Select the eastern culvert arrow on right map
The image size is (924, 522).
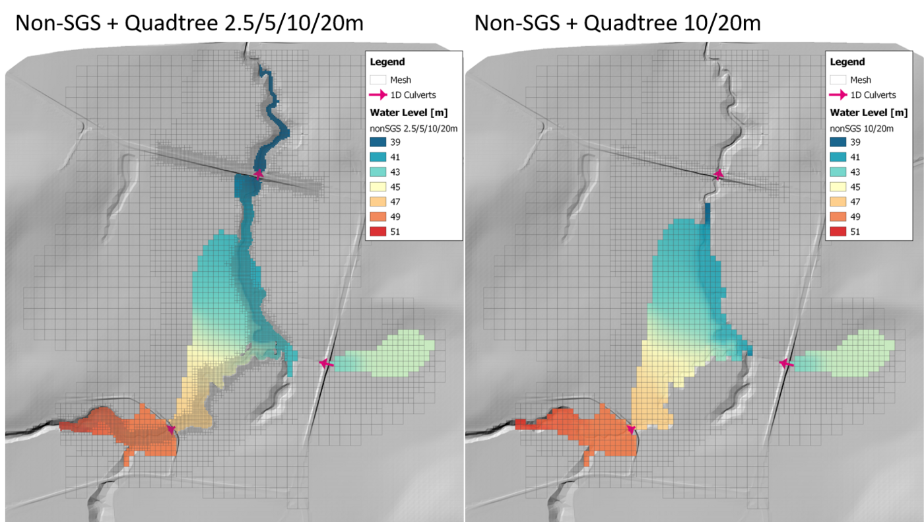(x=786, y=363)
